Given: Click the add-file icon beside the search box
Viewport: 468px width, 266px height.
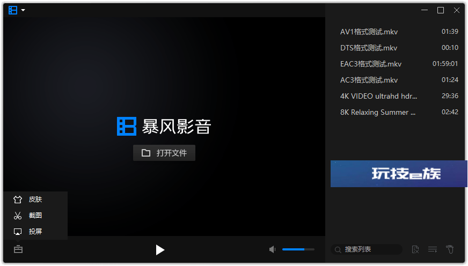Looking at the screenshot, I should coord(415,249).
